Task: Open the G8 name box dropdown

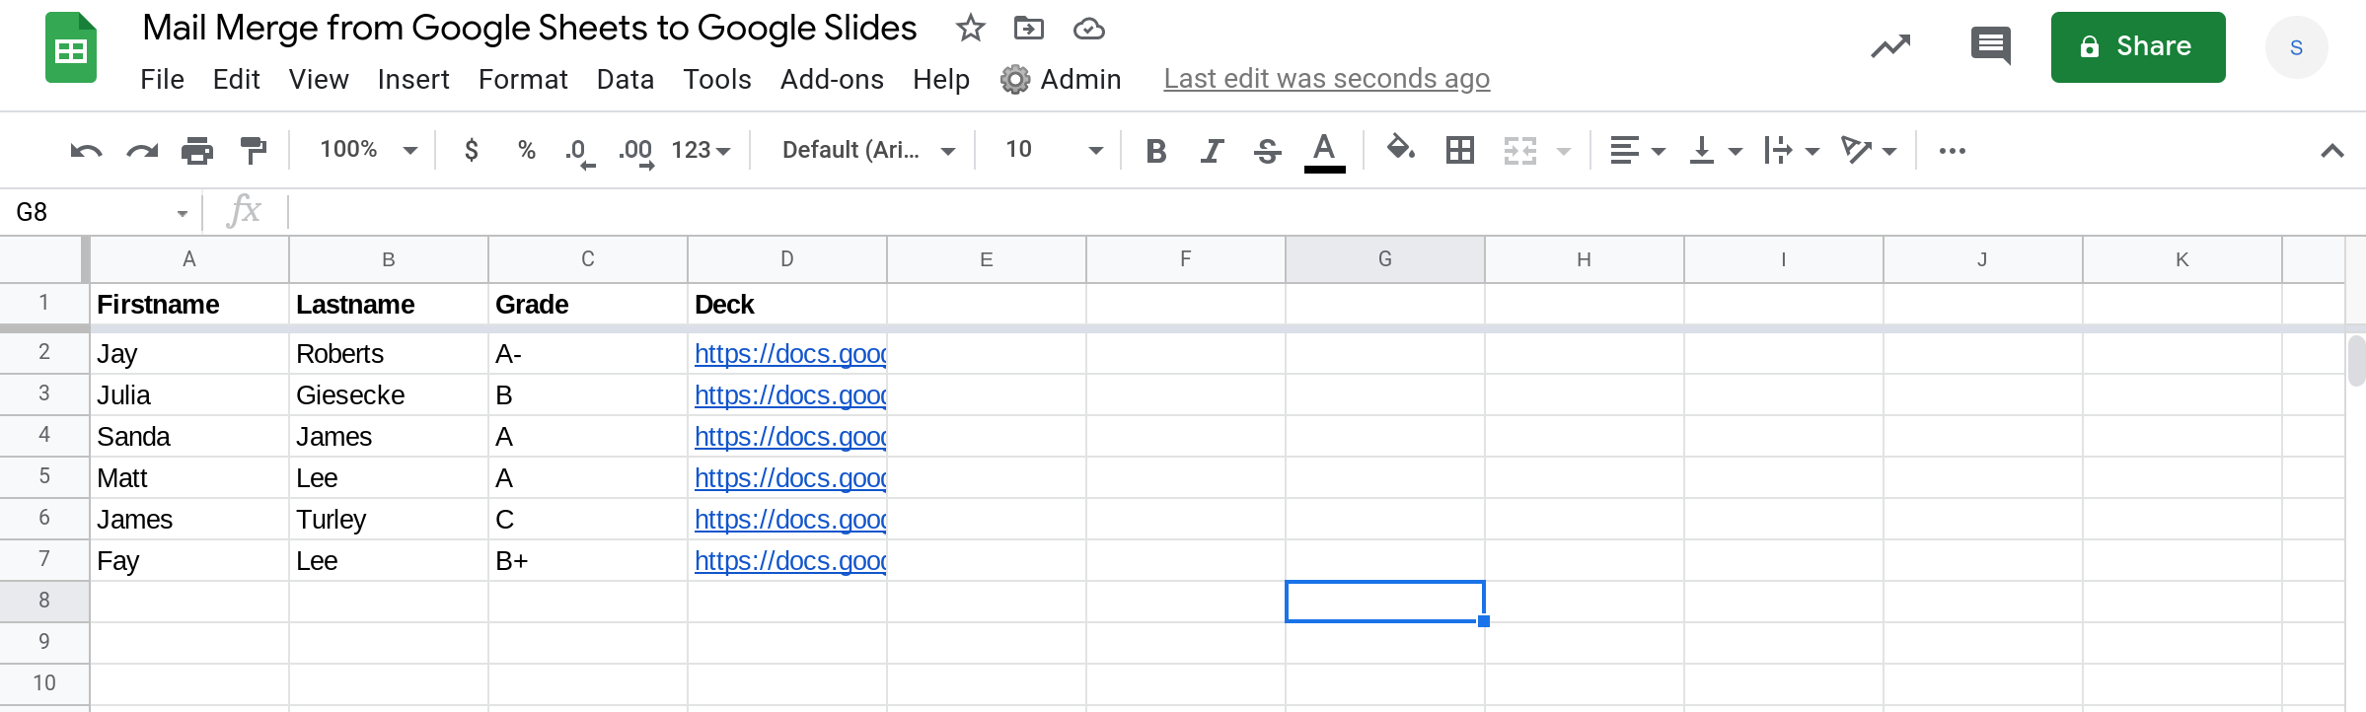Action: [183, 213]
